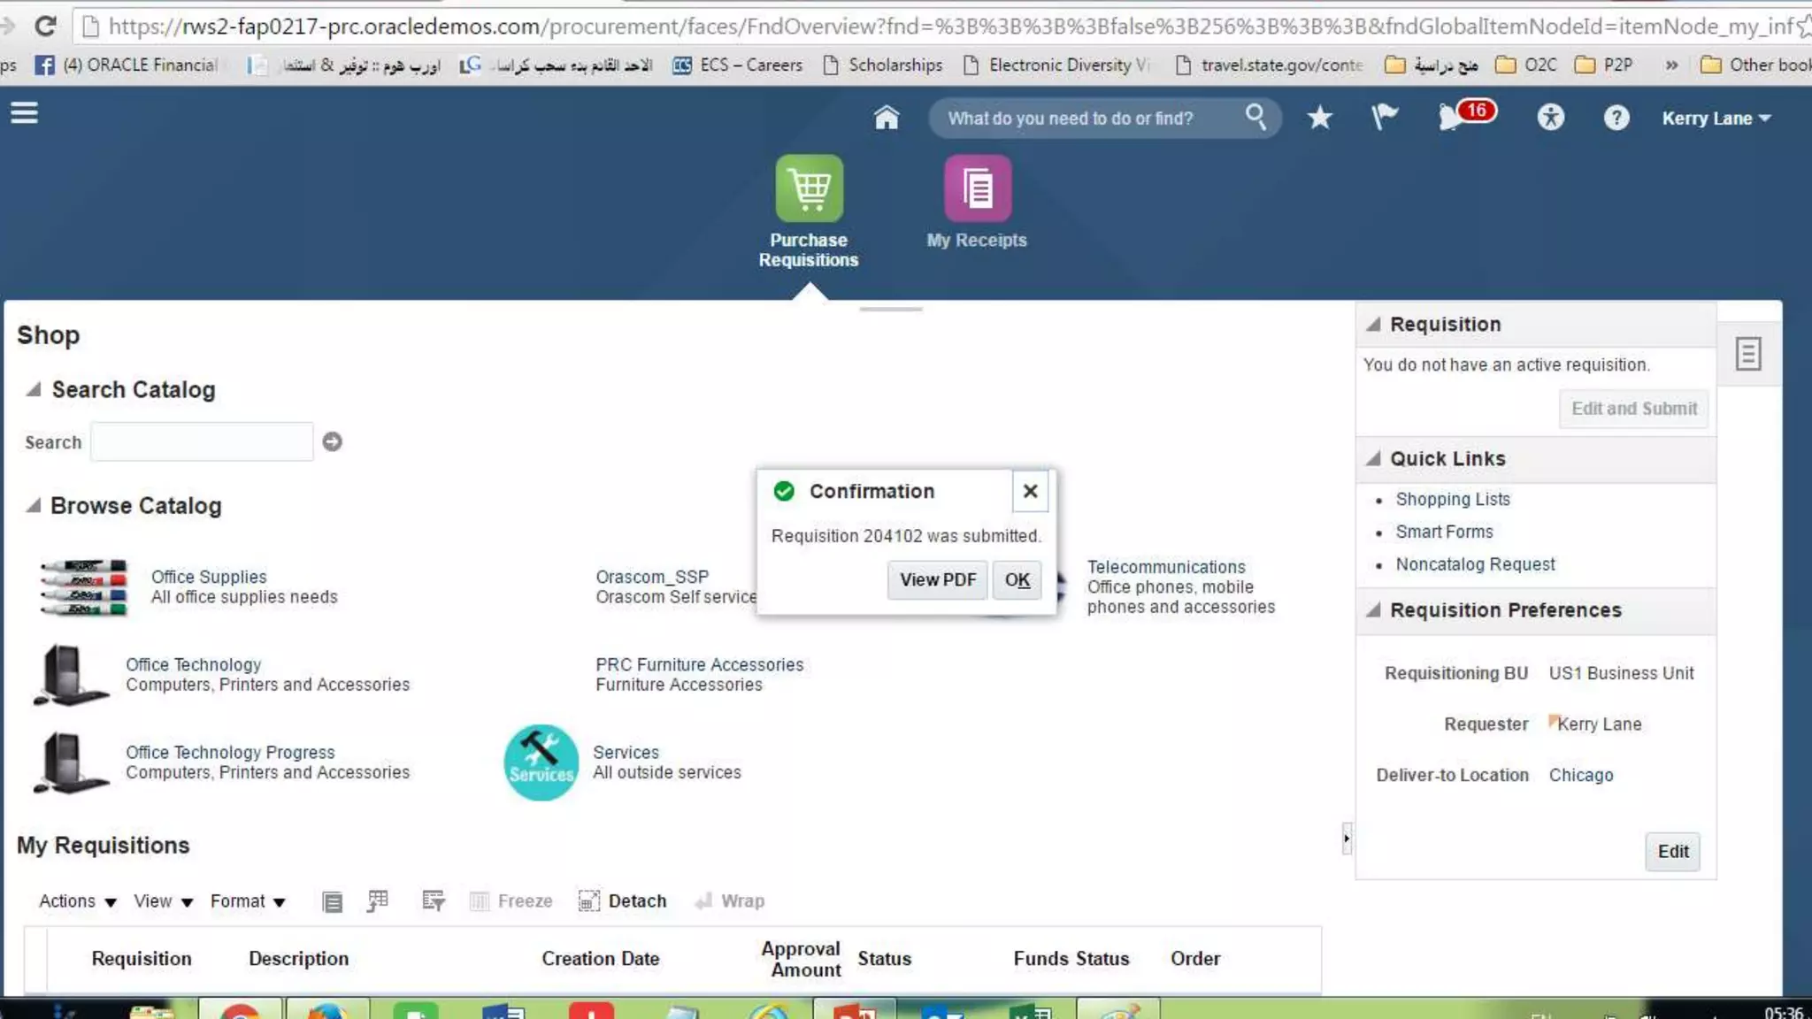The width and height of the screenshot is (1812, 1019).
Task: Open Shopping Lists quick link
Action: pos(1453,499)
